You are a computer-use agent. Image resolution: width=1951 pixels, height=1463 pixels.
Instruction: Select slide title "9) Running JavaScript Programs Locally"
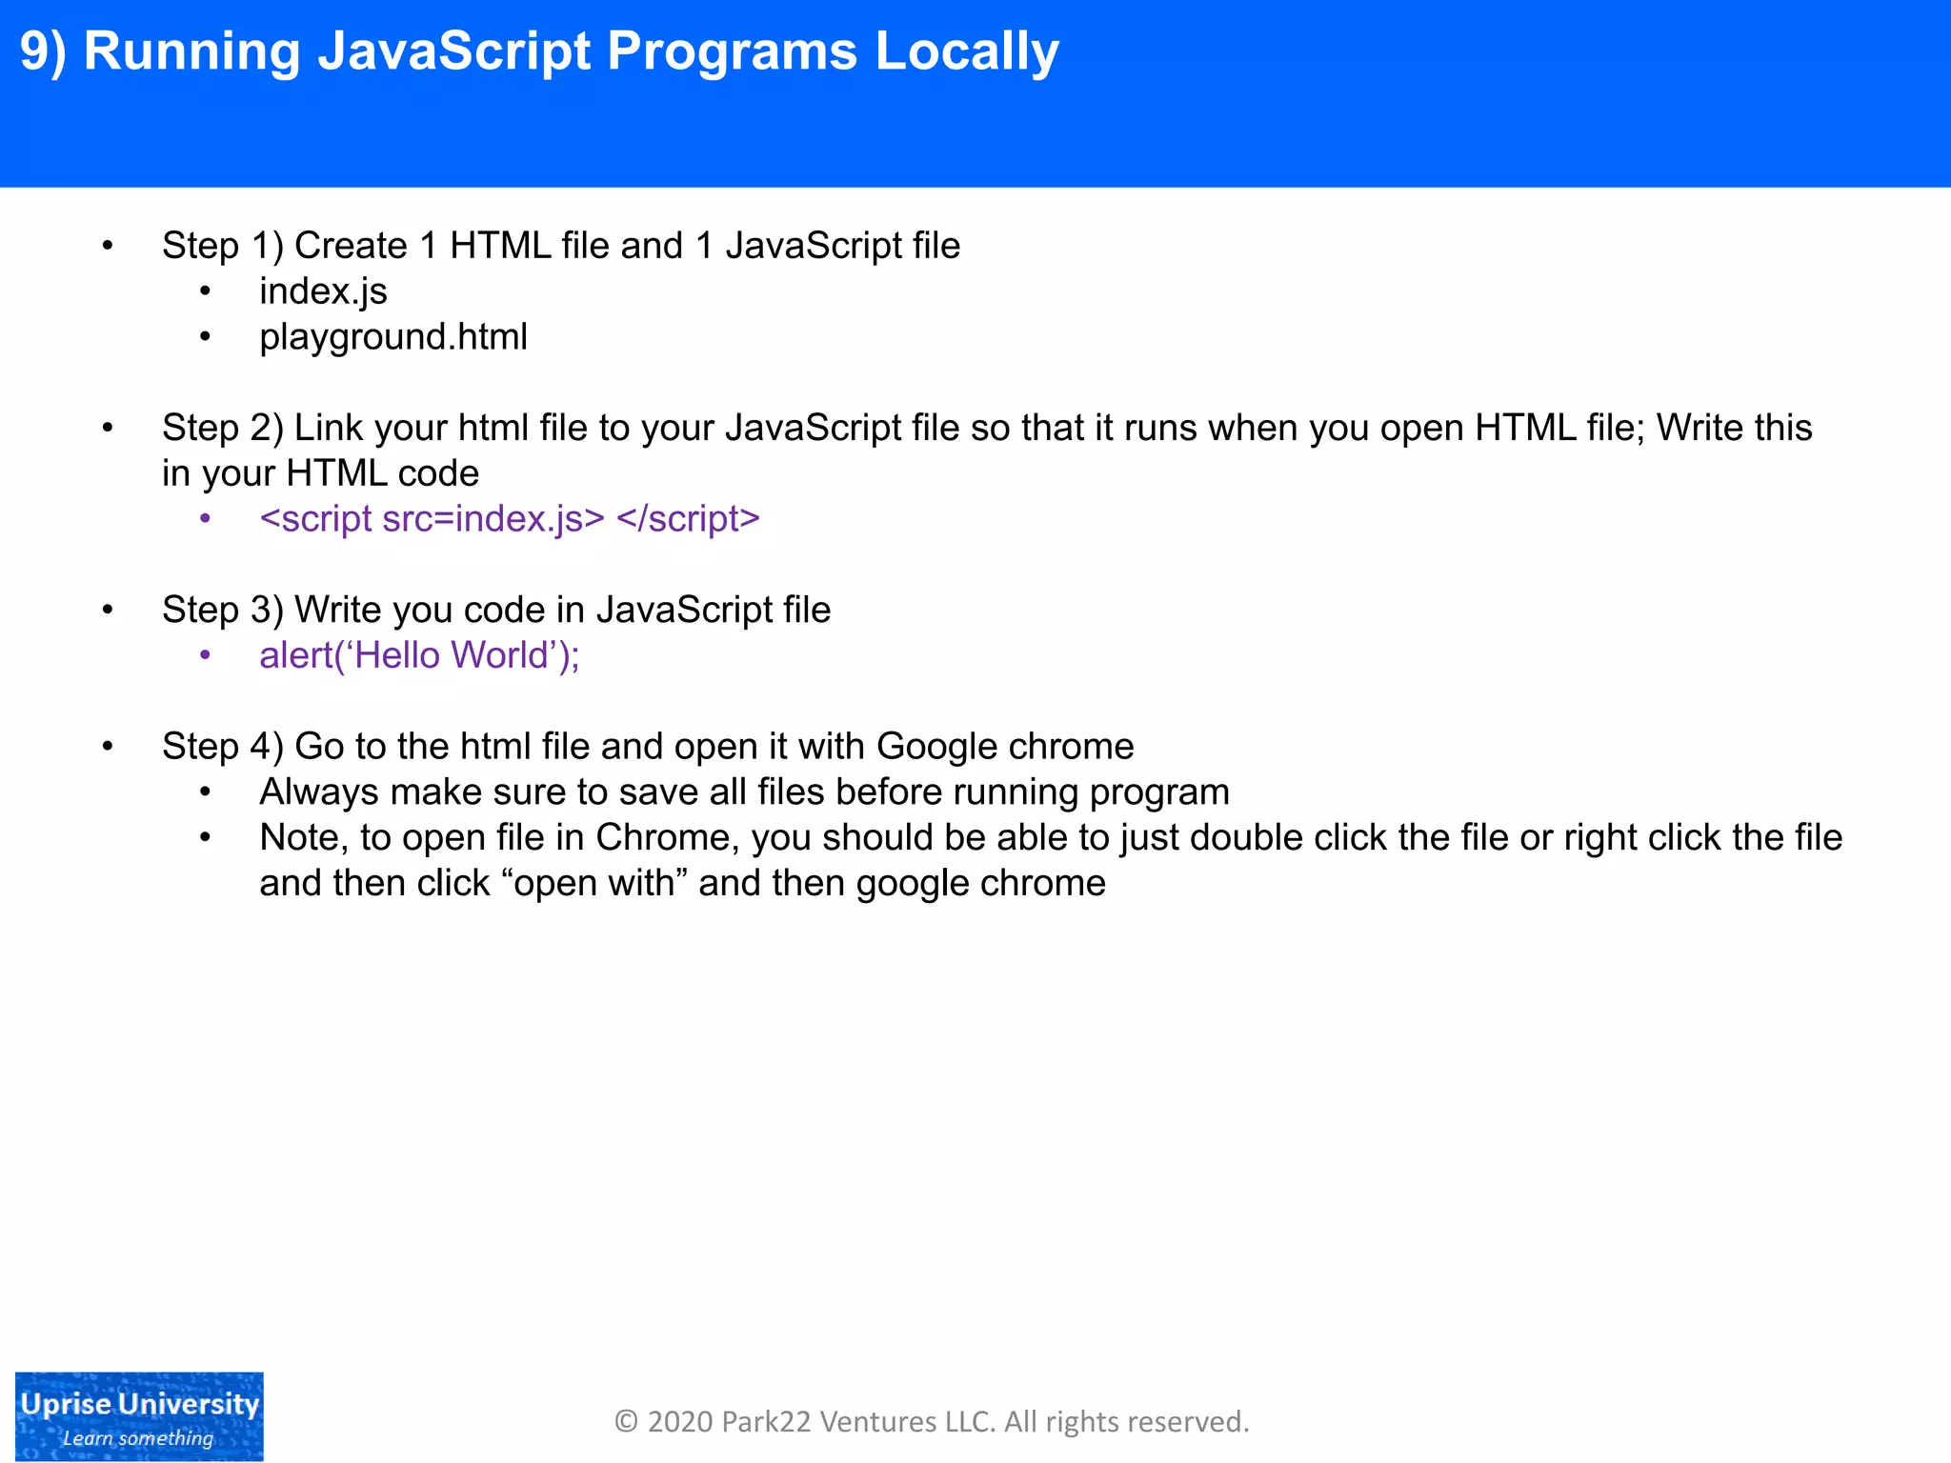(539, 51)
